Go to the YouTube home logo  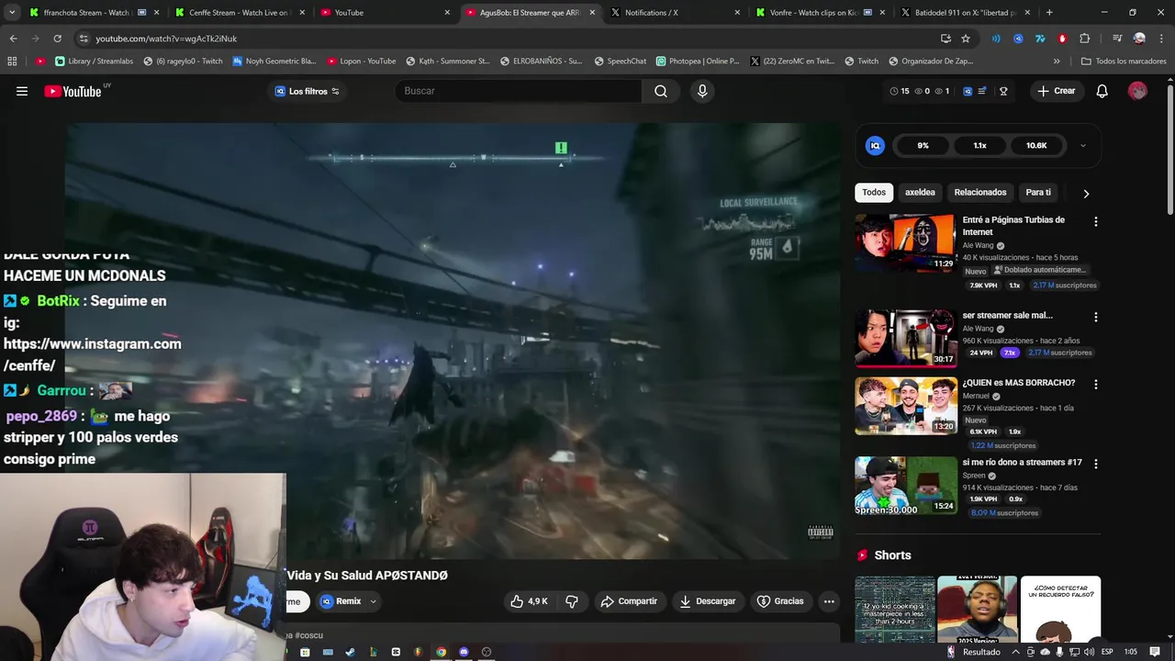pyautogui.click(x=73, y=91)
